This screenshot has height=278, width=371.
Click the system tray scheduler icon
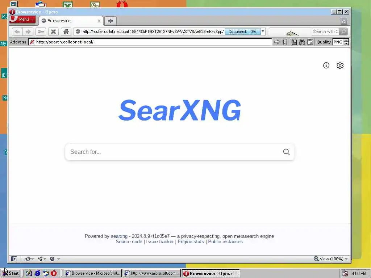(x=345, y=273)
